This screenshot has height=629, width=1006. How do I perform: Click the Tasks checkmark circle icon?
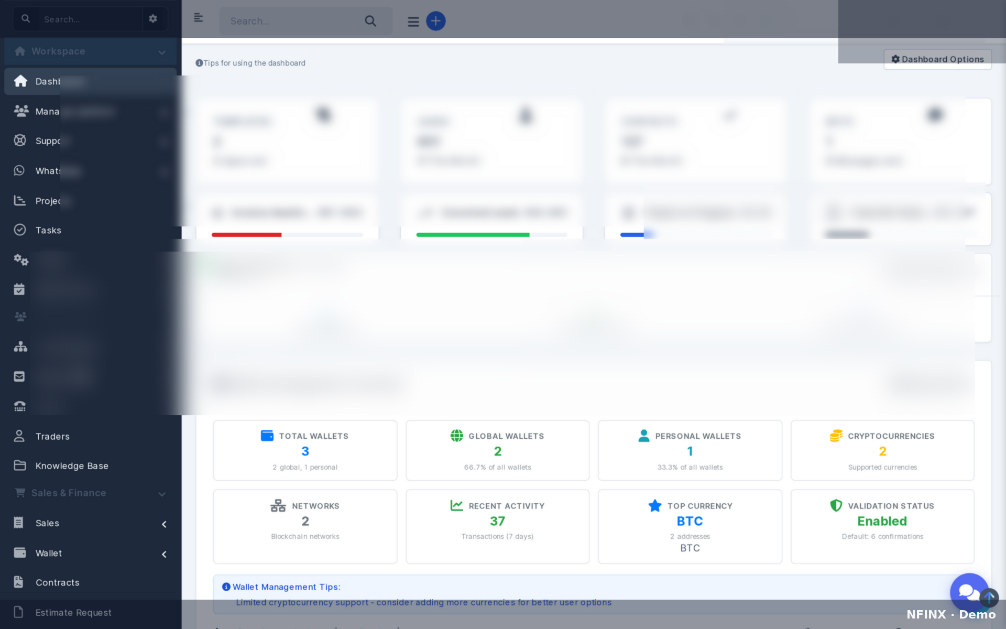point(20,230)
